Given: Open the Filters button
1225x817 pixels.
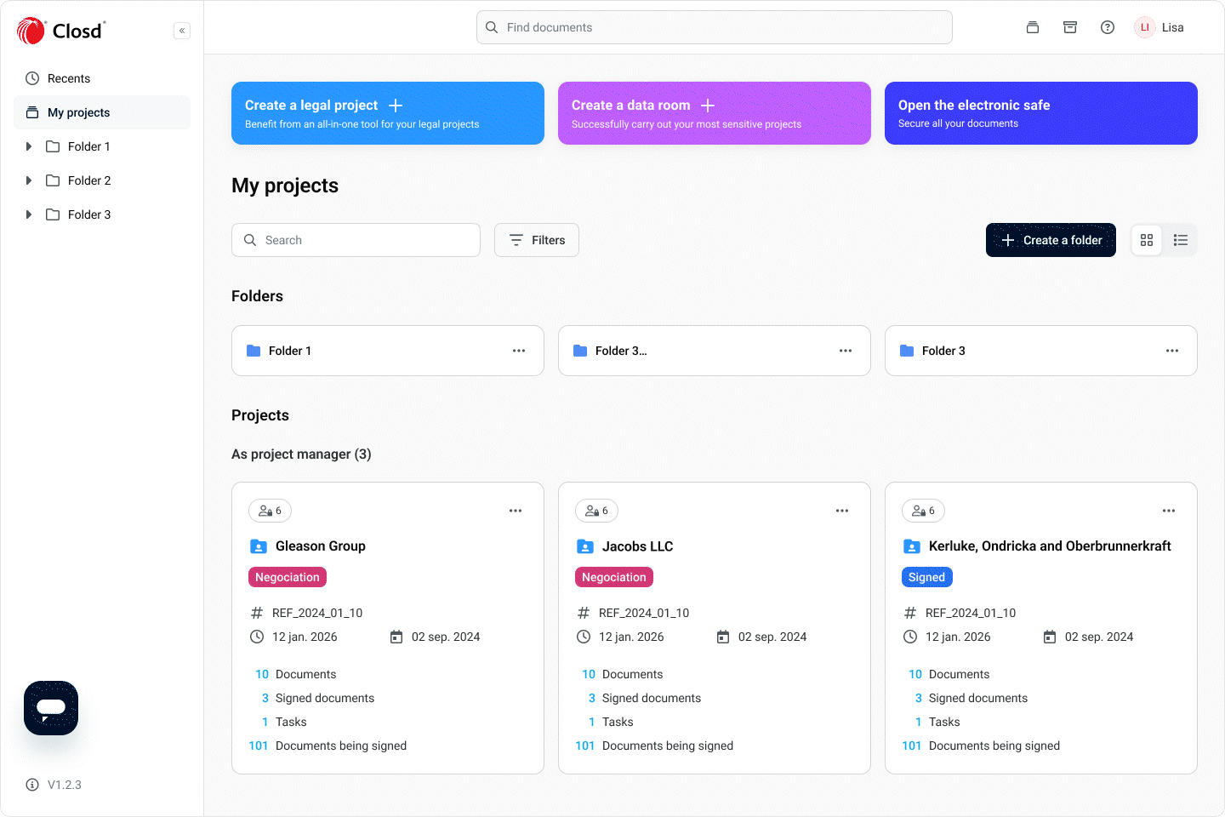Looking at the screenshot, I should pyautogui.click(x=537, y=240).
